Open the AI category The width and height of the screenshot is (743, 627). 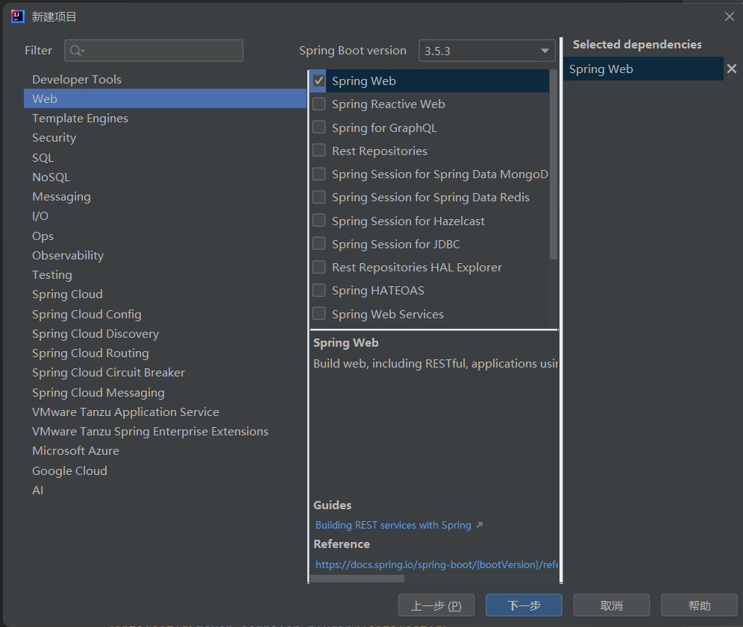(x=166, y=490)
